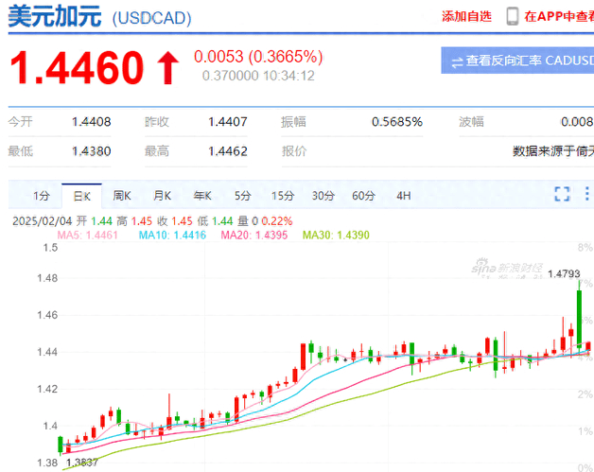The width and height of the screenshot is (594, 472).
Task: Click the phone icon beside 在APP中查看
Action: coord(512,16)
